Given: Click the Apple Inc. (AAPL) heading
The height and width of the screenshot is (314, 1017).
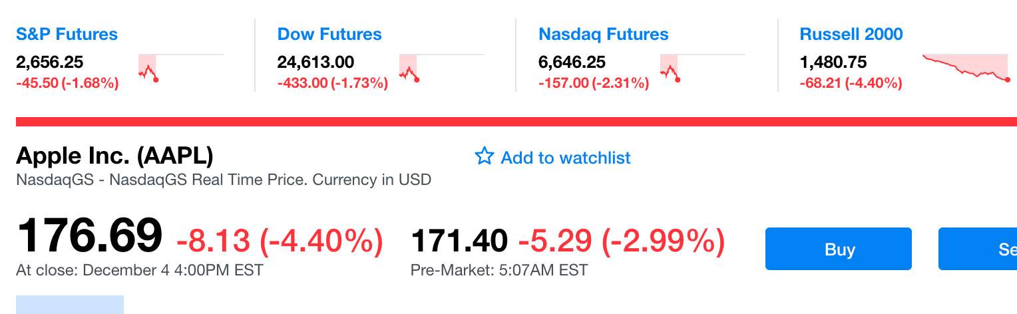Looking at the screenshot, I should 114,156.
